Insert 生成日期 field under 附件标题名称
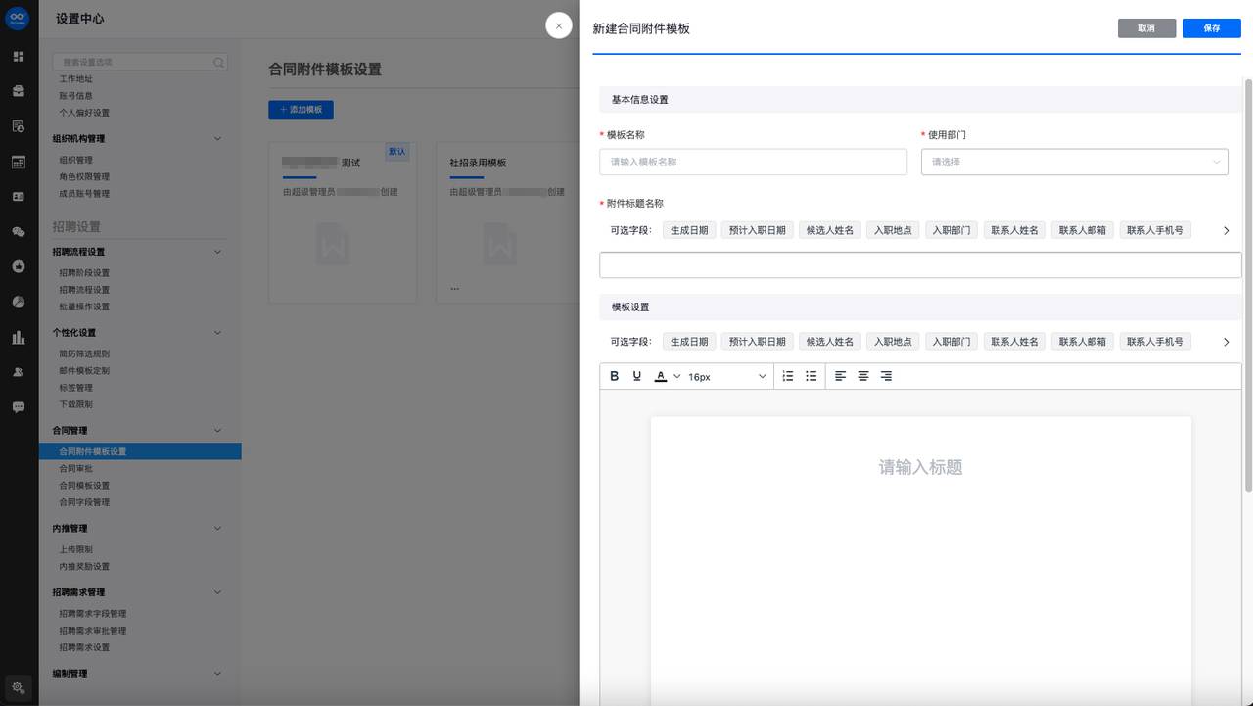This screenshot has height=706, width=1253. 689,230
